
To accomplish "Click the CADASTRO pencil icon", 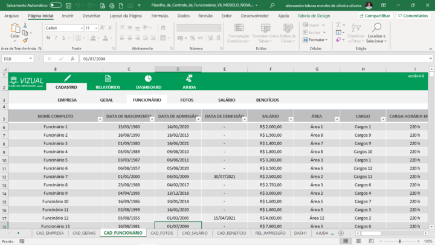I will click(x=67, y=79).
